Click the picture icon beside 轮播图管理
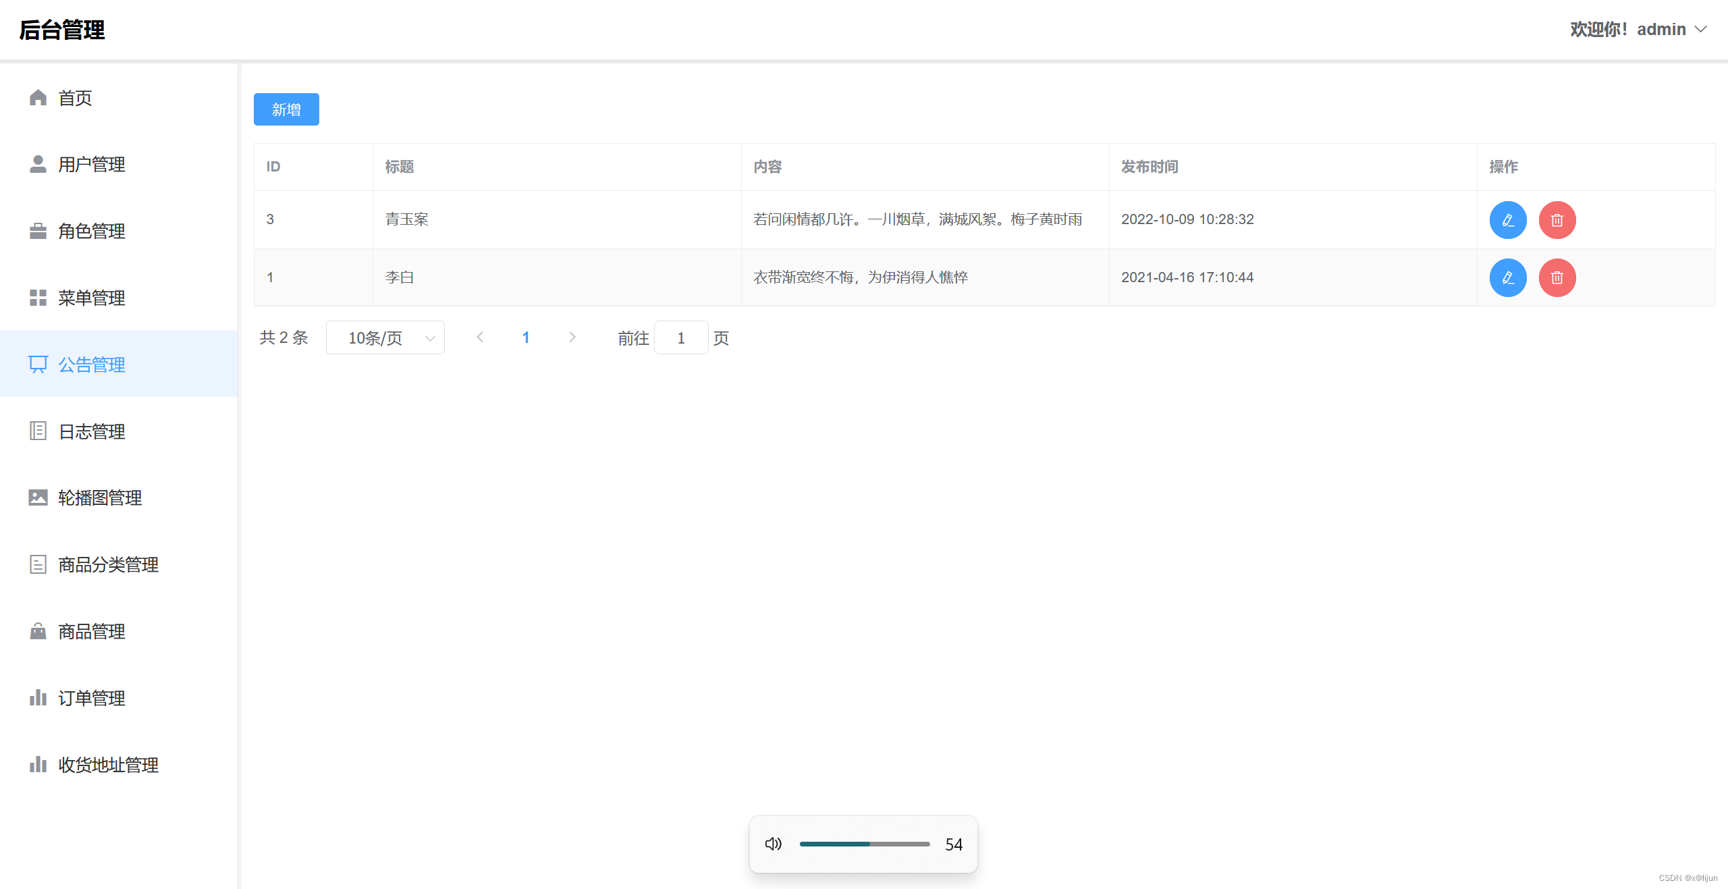Image resolution: width=1728 pixels, height=889 pixels. 38,497
